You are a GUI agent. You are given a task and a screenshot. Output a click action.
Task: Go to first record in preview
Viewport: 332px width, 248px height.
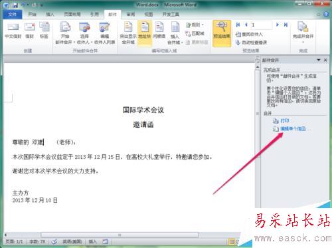[x=238, y=25]
